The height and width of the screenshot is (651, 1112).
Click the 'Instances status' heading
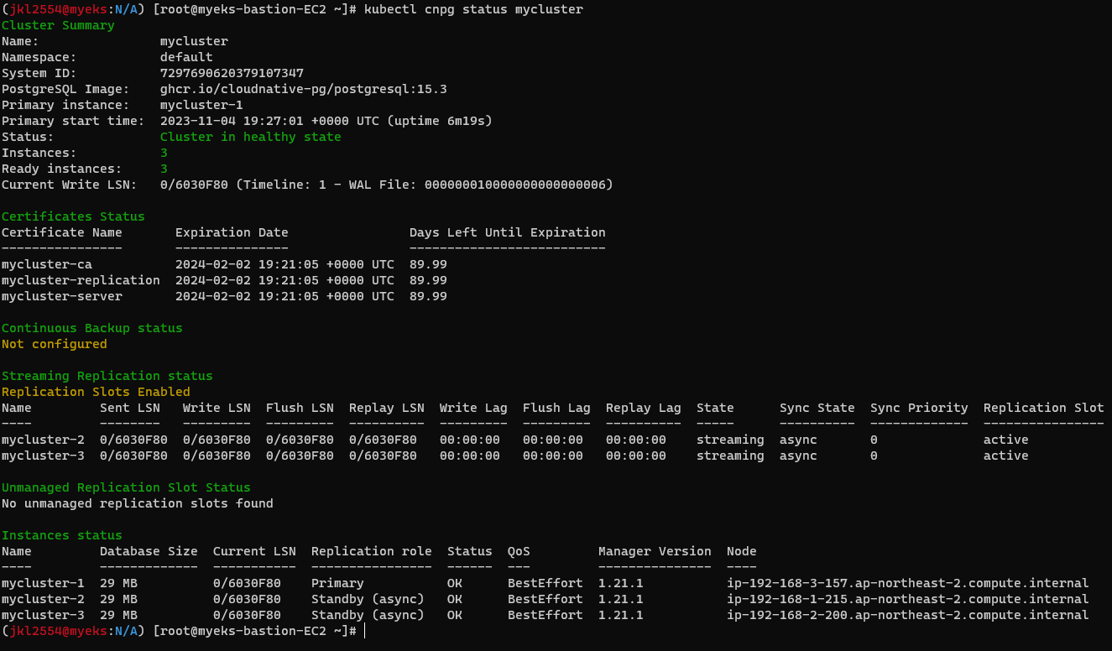[x=62, y=535]
